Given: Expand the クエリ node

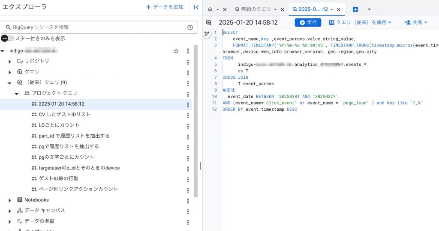Looking at the screenshot, I should point(10,72).
